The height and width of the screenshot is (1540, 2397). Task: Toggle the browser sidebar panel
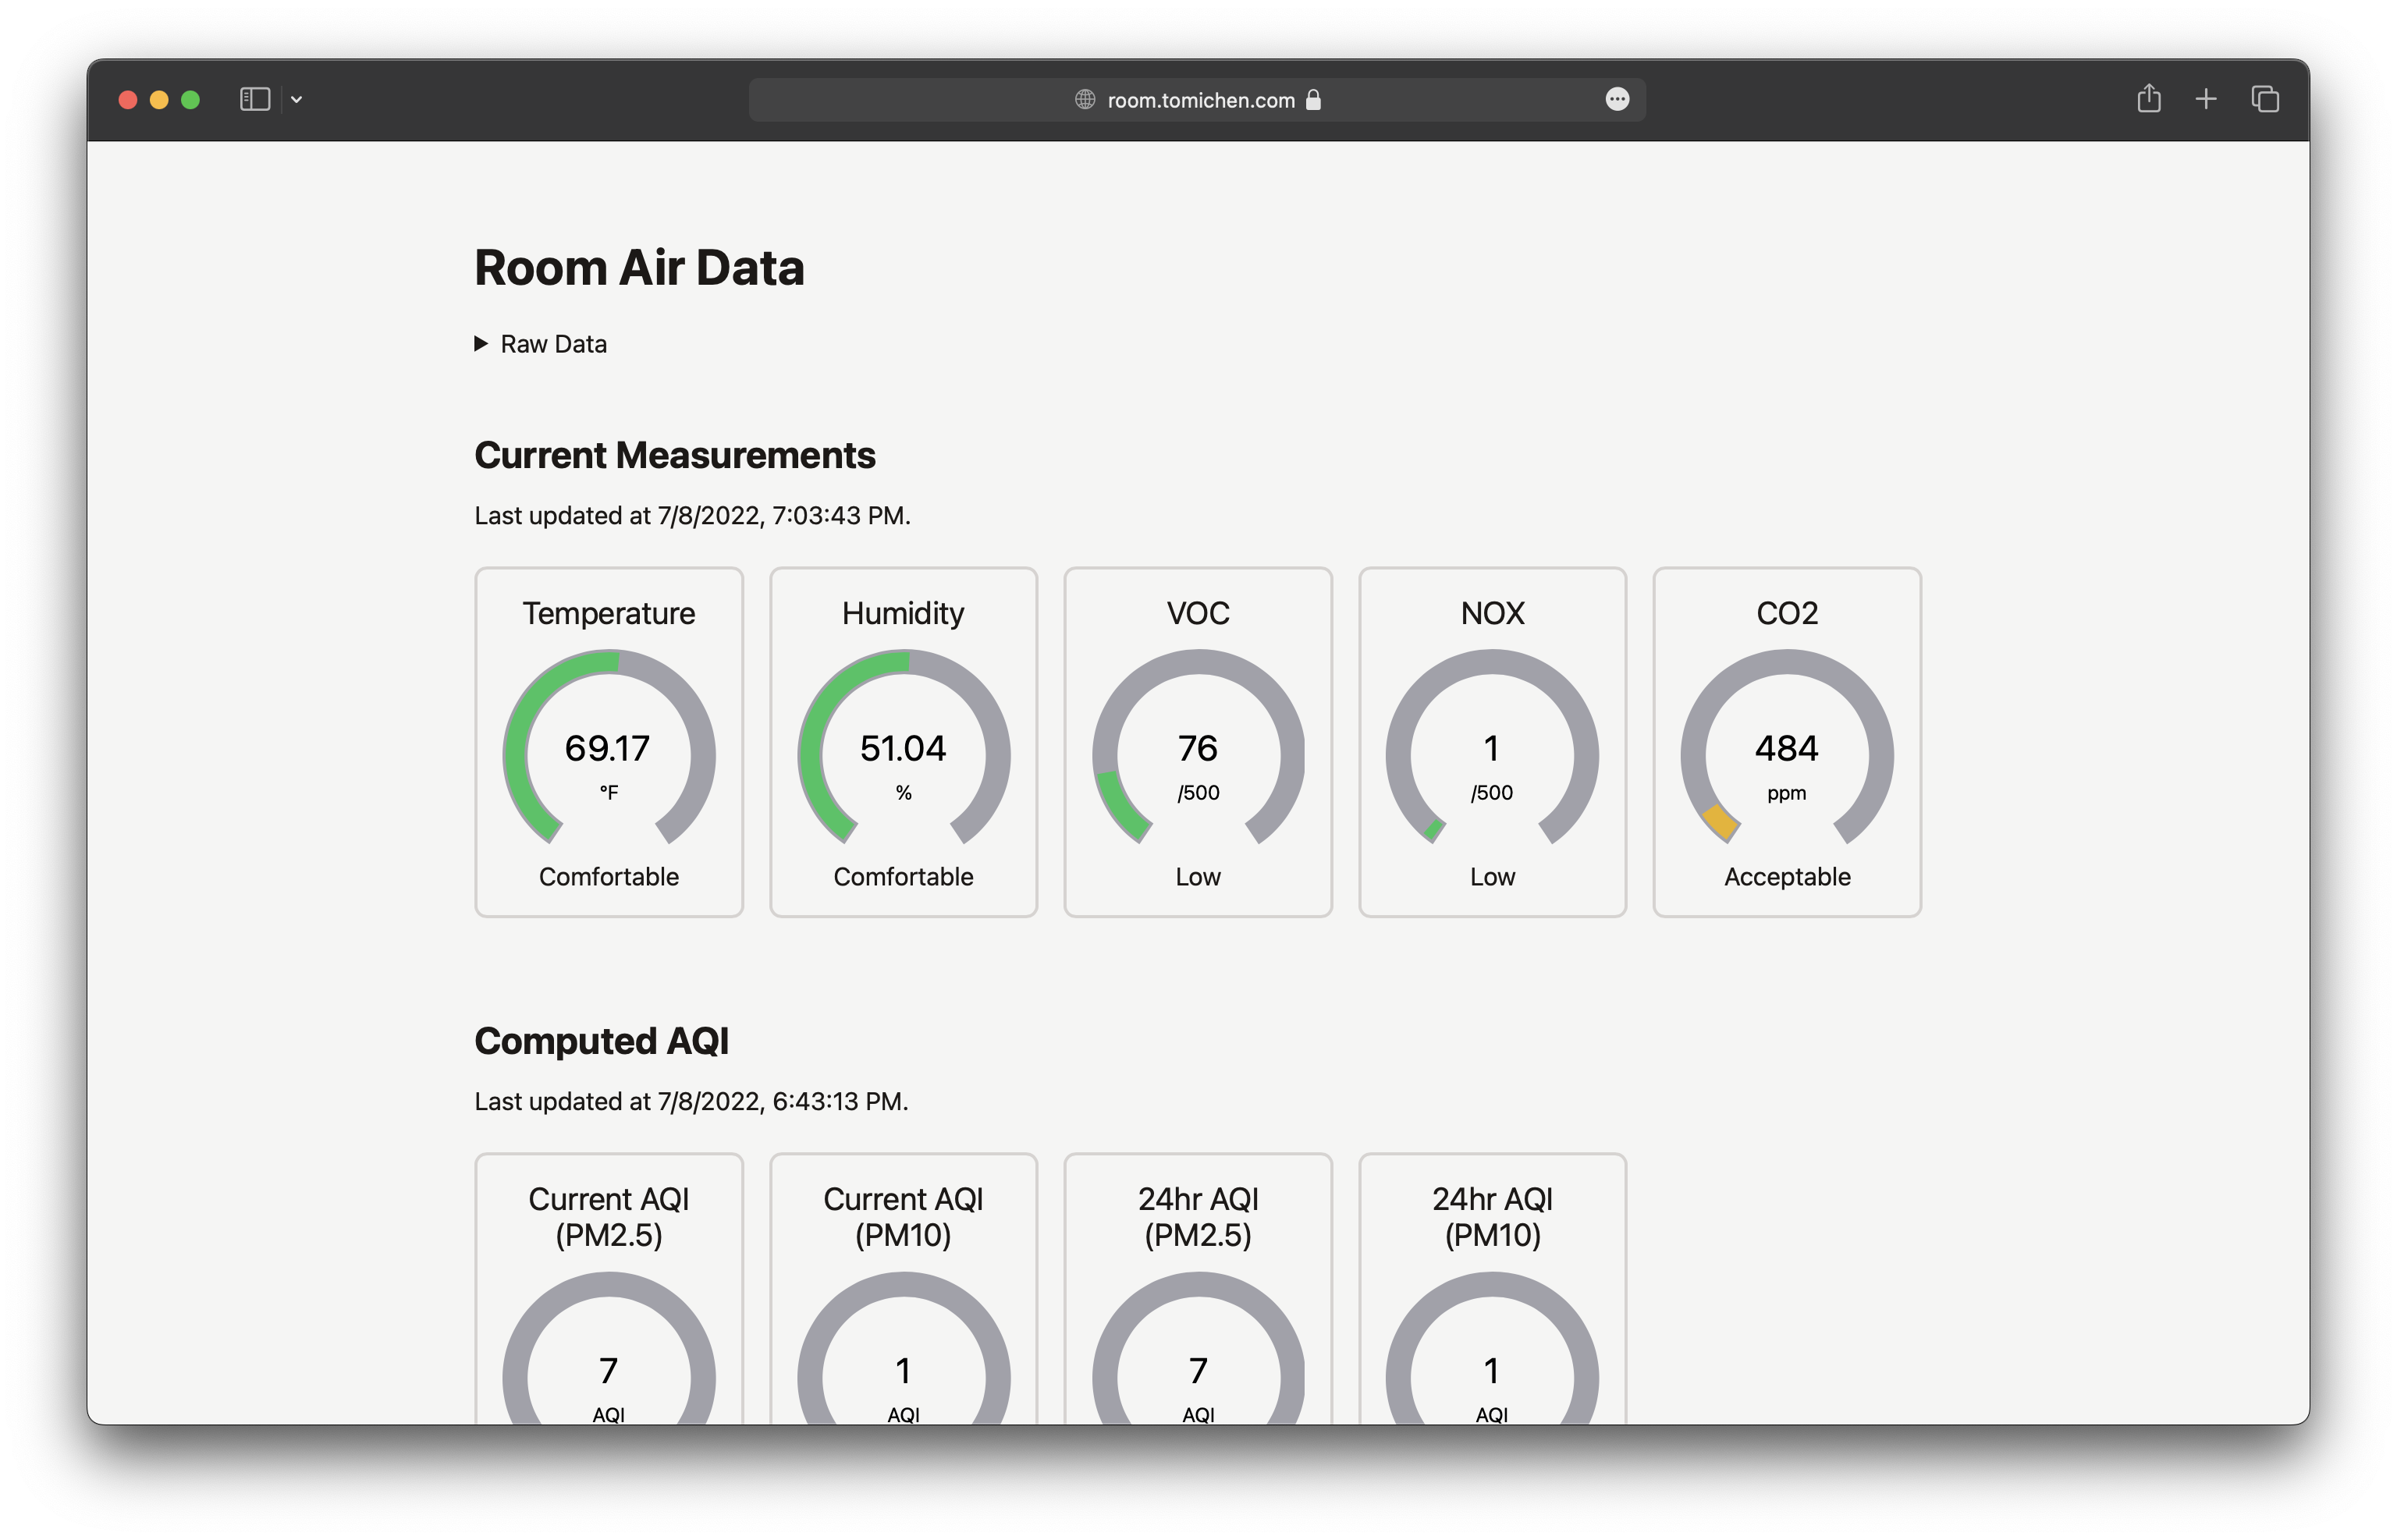click(255, 99)
